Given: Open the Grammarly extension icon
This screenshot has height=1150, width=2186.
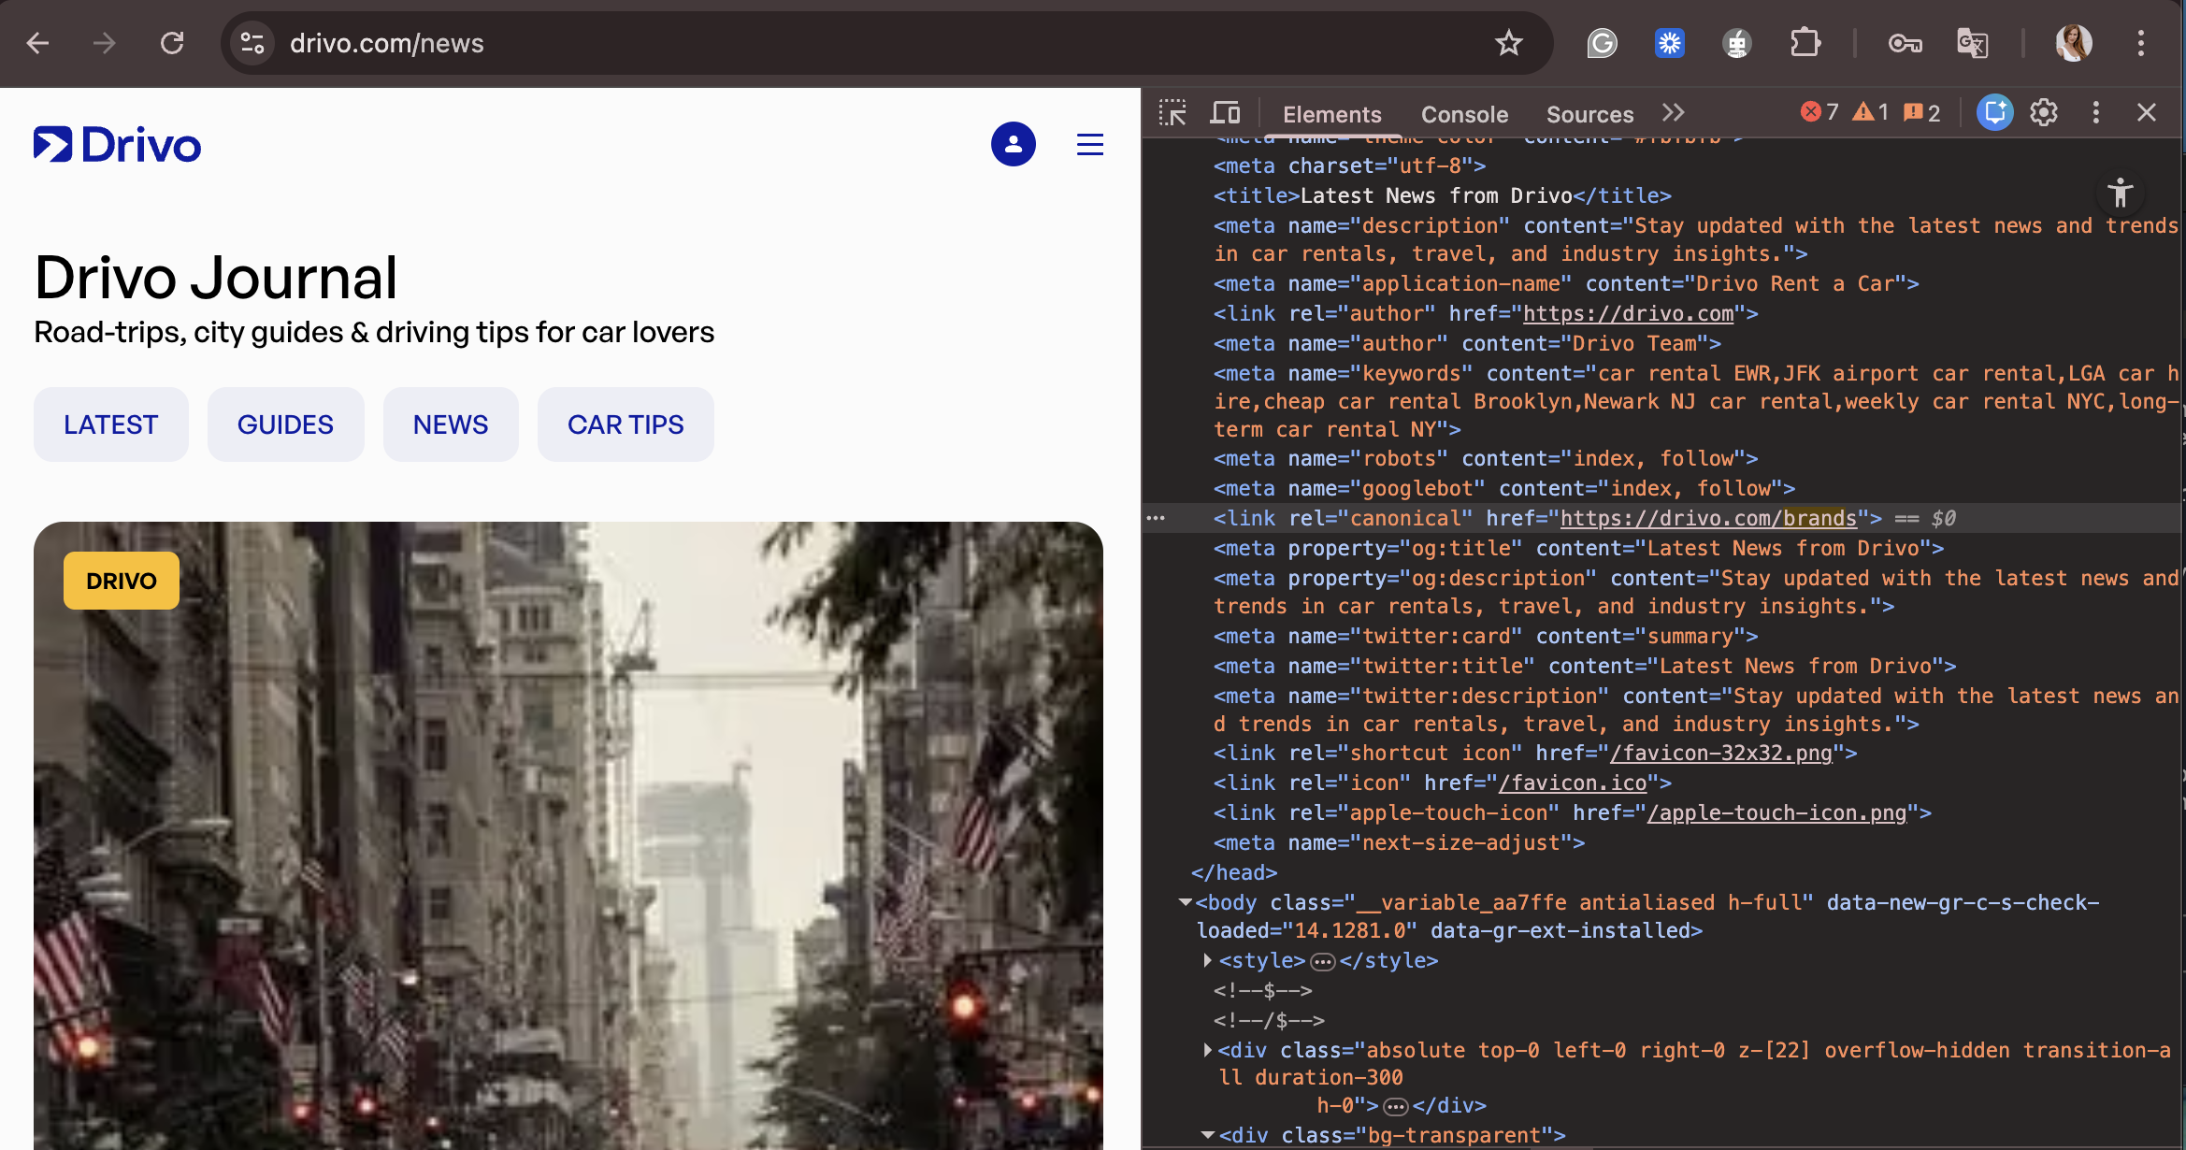Looking at the screenshot, I should coord(1602,43).
